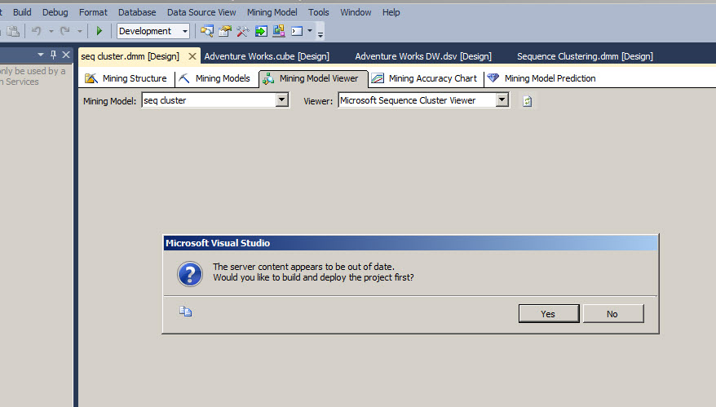Click the Microsoft Visual Studio dialog title bar
This screenshot has height=407, width=716.
(x=410, y=243)
